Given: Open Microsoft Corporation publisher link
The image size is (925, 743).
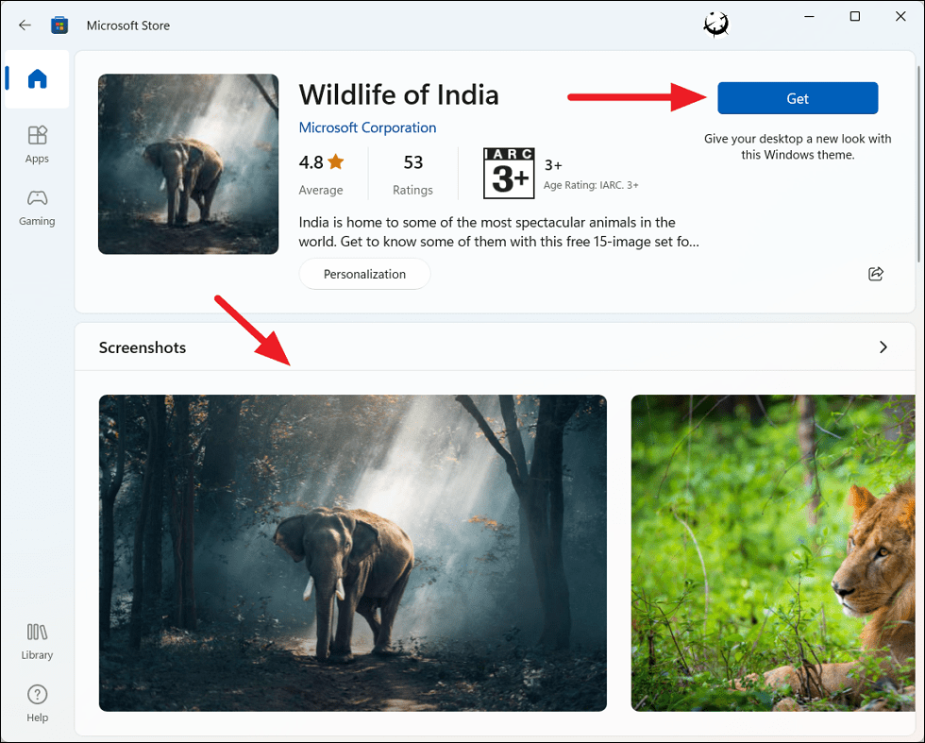Looking at the screenshot, I should pyautogui.click(x=367, y=127).
